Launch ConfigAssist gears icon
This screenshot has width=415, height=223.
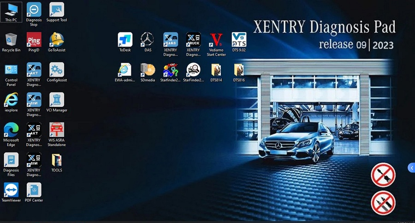tap(57, 72)
